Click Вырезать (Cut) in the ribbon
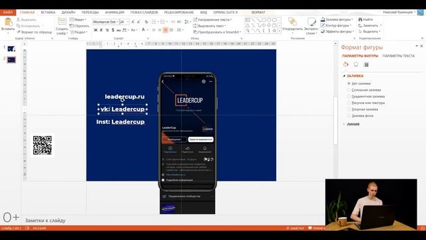This screenshot has width=426, height=240. tap(26, 19)
